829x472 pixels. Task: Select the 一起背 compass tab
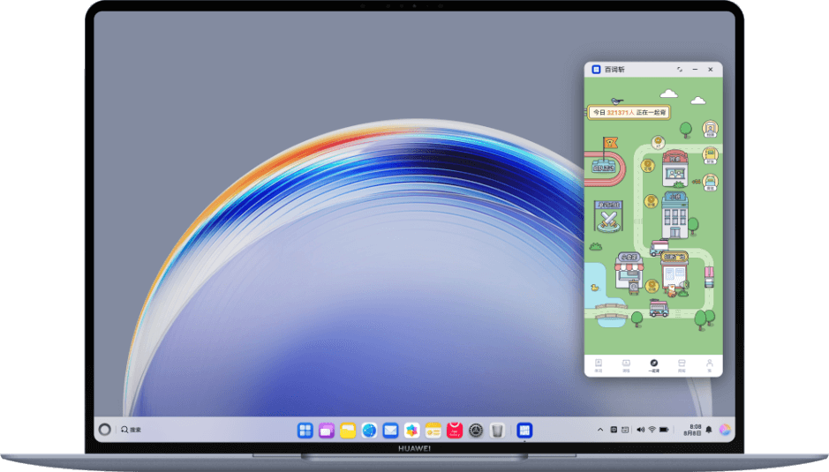(x=654, y=365)
